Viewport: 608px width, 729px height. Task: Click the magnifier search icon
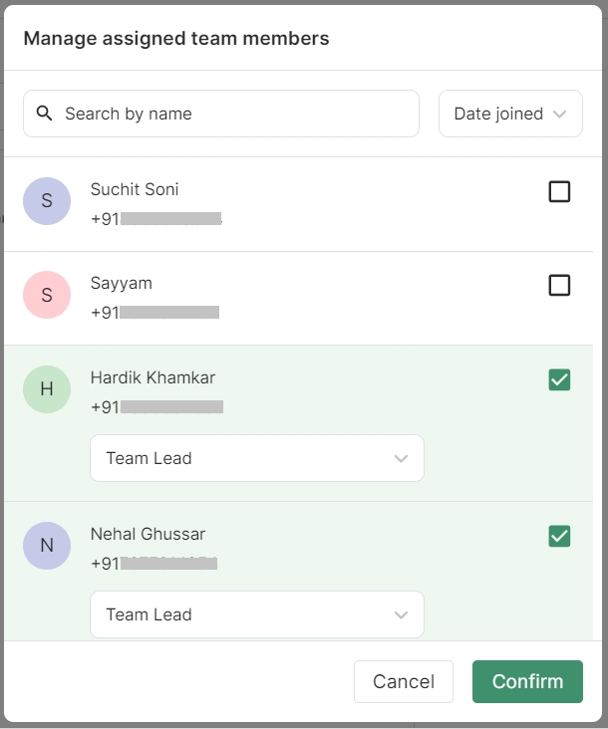pos(44,114)
